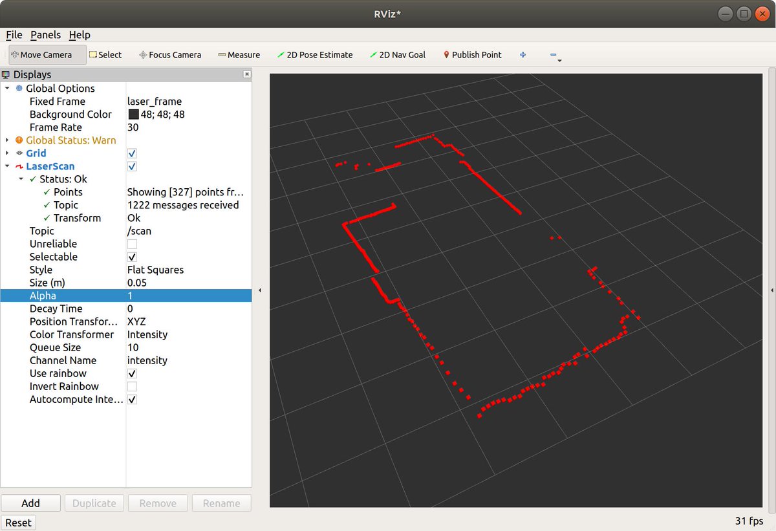Hide the Grid display
The width and height of the screenshot is (776, 531).
131,153
